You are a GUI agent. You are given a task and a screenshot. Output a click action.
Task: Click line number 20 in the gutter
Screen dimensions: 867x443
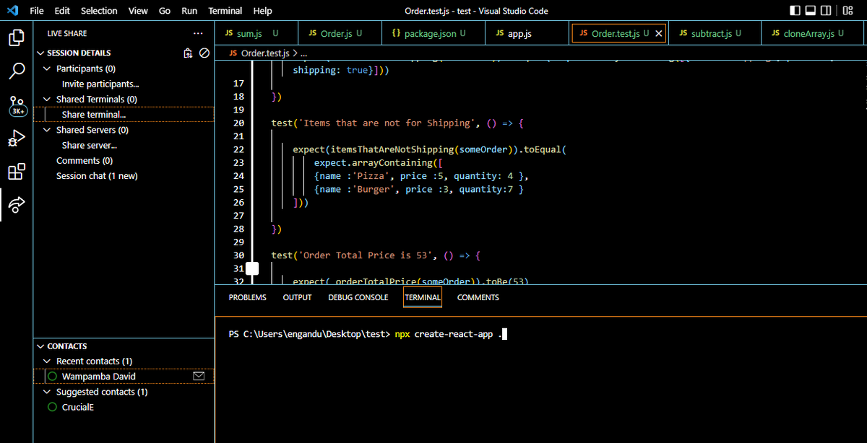(x=238, y=123)
